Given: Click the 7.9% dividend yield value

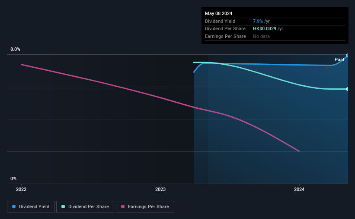Looking at the screenshot, I should (258, 21).
